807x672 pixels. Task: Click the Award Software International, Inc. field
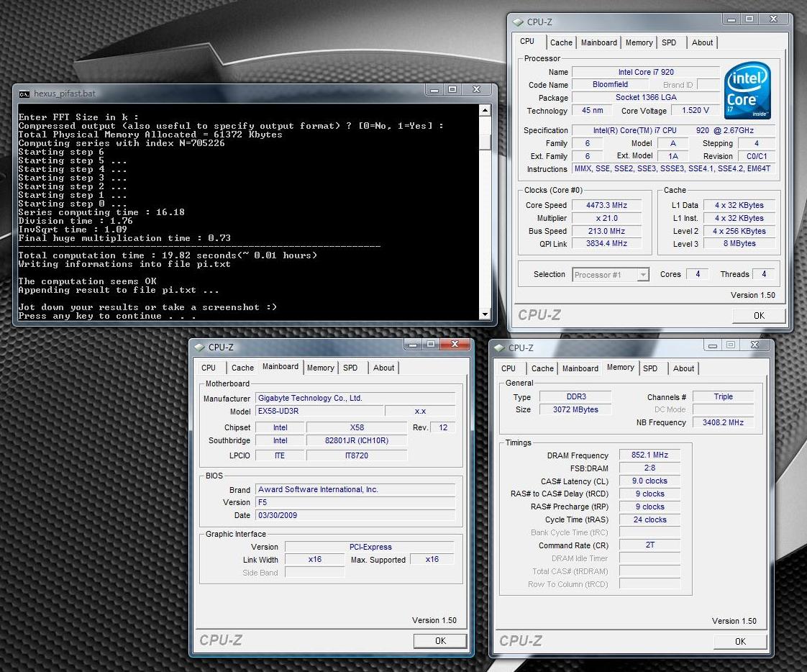pyautogui.click(x=355, y=489)
